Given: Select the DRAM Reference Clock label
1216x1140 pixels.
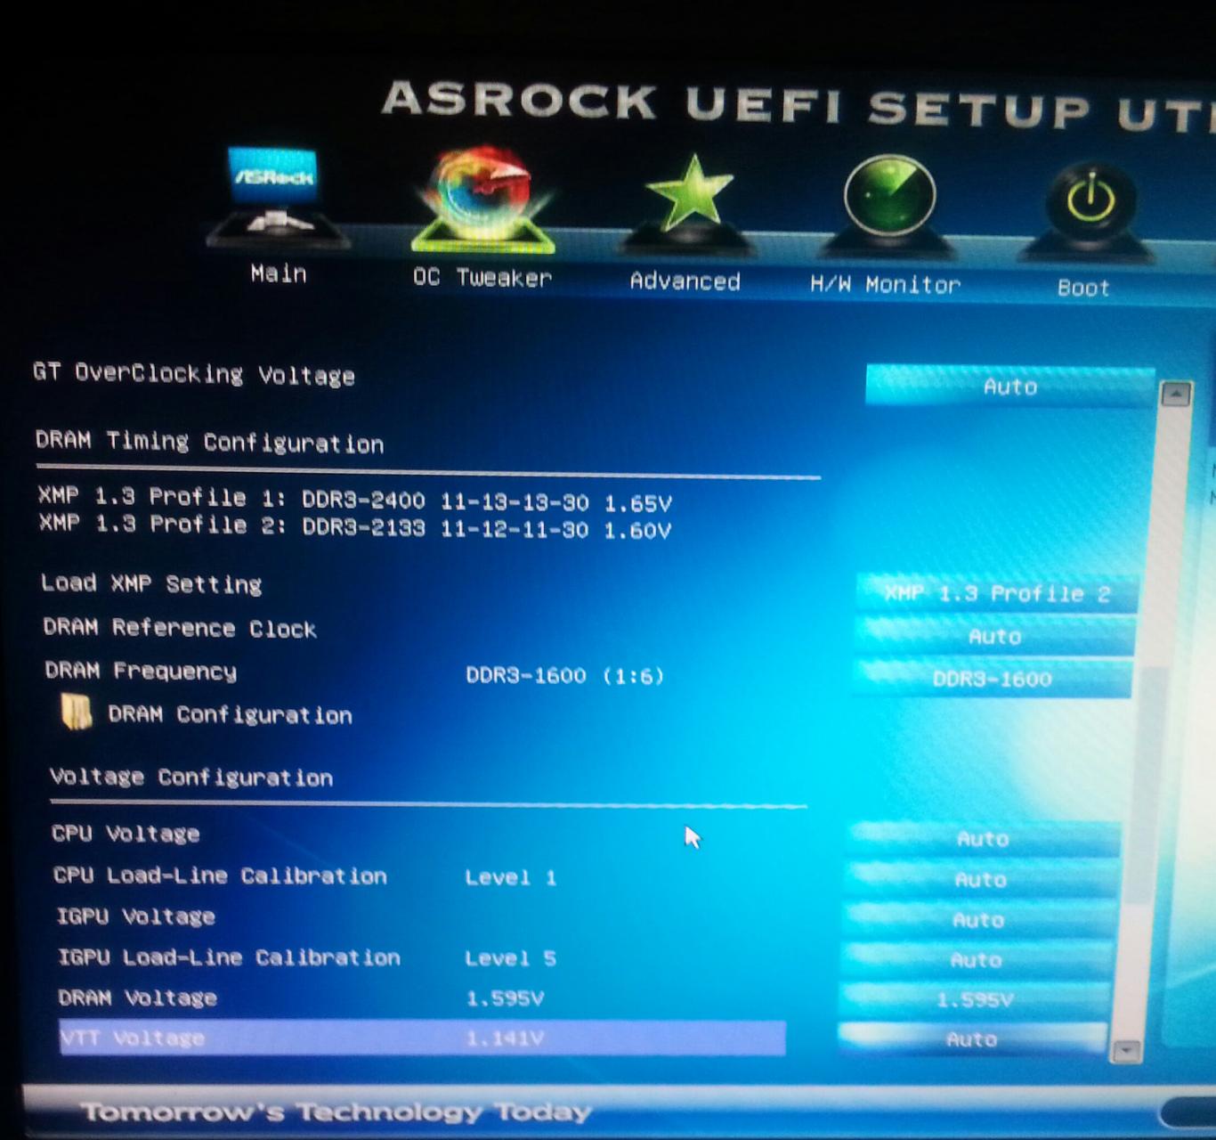Looking at the screenshot, I should tap(180, 628).
